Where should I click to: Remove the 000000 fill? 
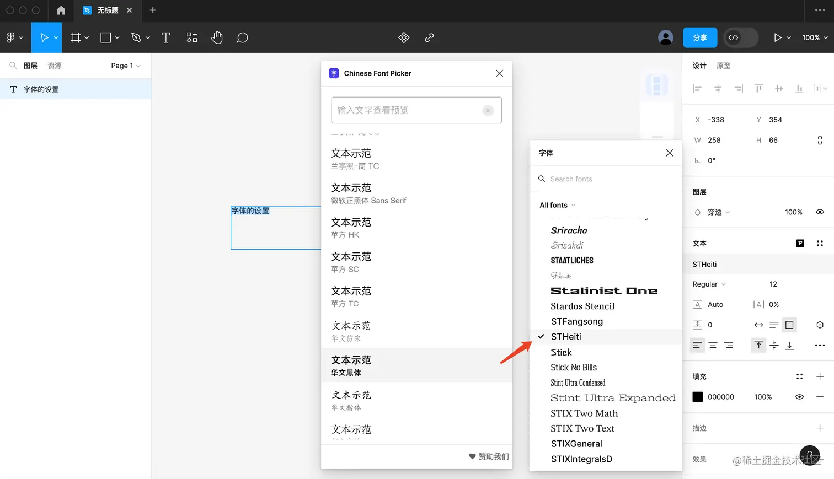pyautogui.click(x=820, y=397)
